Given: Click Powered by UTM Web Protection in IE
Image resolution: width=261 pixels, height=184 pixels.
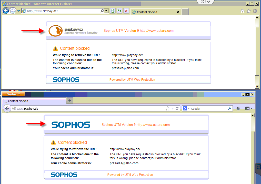Looking at the screenshot, I should 132,80.
